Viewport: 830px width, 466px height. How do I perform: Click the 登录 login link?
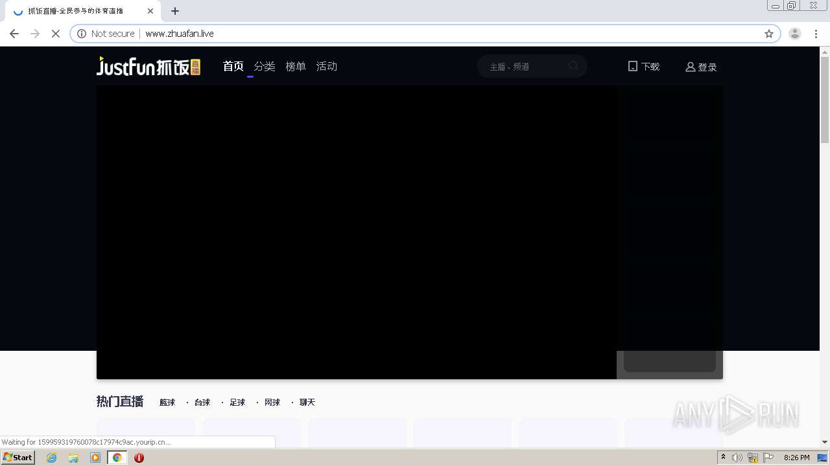pos(701,67)
